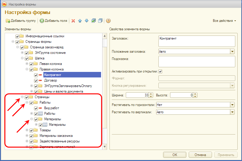Uncheck the Договор element checkbox
242x161 pixels.
(36, 81)
